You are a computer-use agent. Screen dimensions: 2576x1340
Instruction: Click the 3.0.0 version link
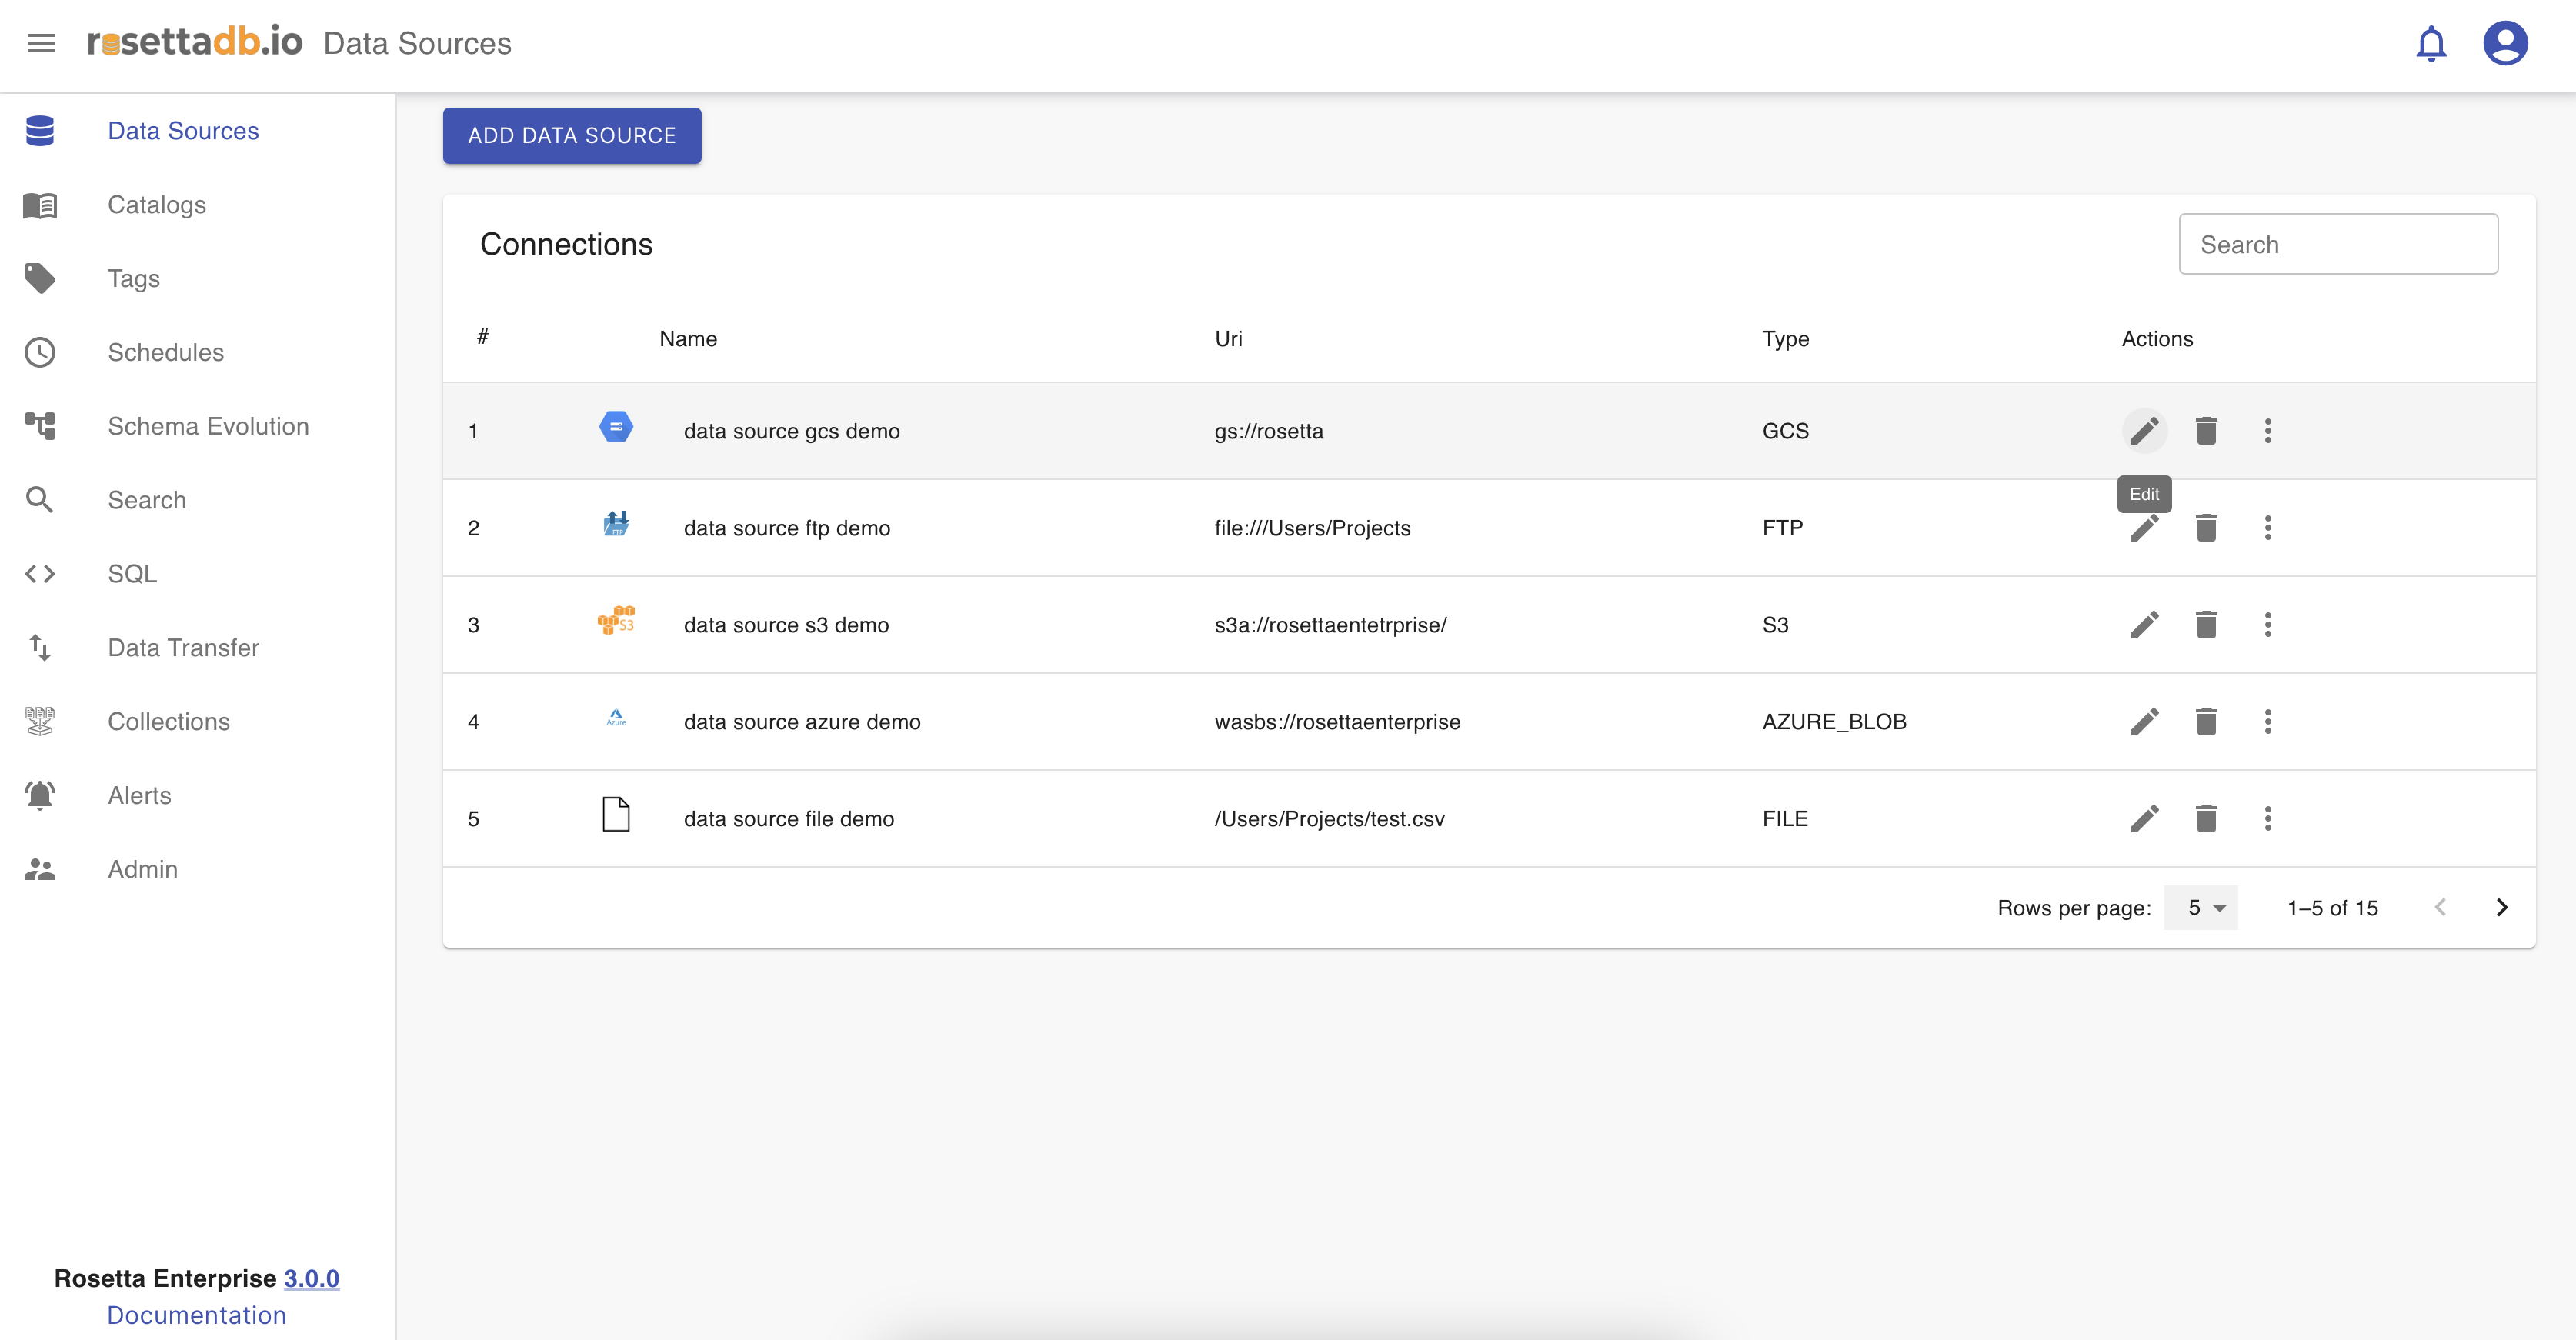(x=311, y=1278)
